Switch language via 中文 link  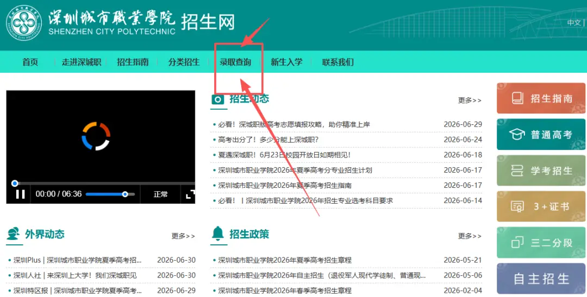point(573,22)
